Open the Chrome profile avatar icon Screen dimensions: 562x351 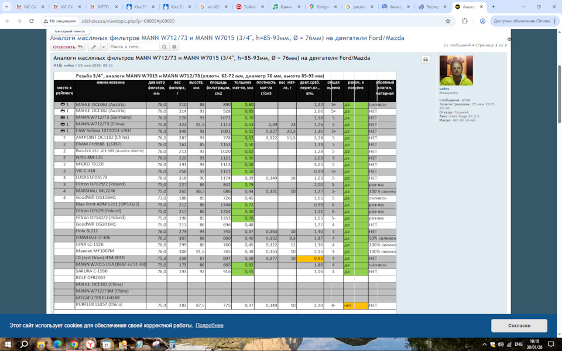point(482,21)
